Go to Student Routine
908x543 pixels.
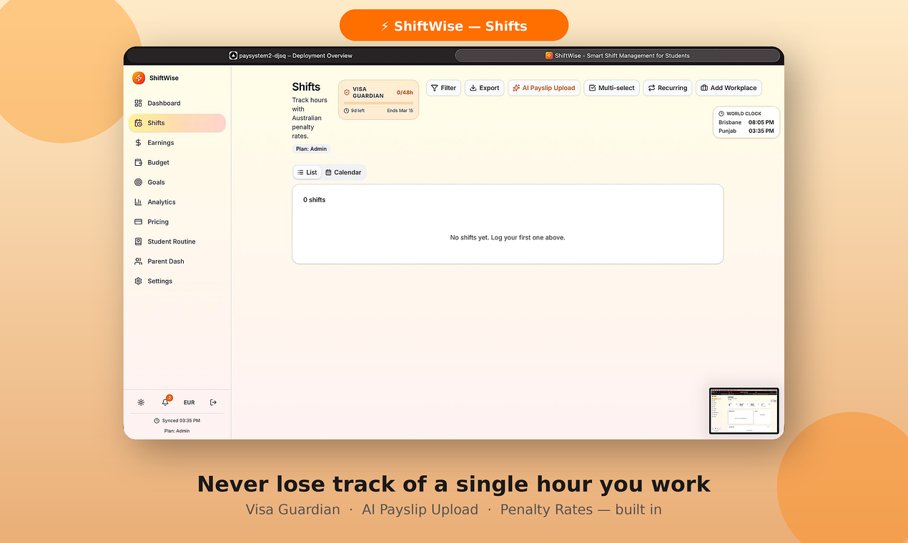click(177, 241)
